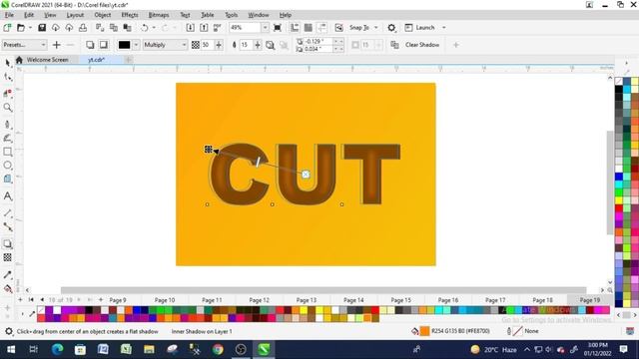Click the black shadow color swatch
Image resolution: width=639 pixels, height=359 pixels.
pyautogui.click(x=124, y=45)
